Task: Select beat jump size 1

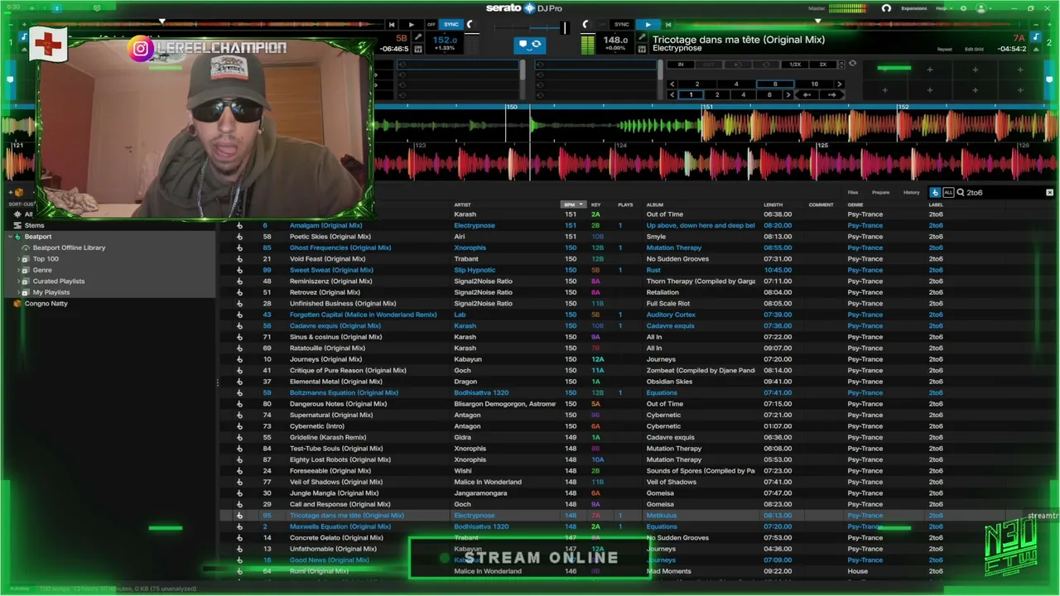Action: pyautogui.click(x=691, y=95)
